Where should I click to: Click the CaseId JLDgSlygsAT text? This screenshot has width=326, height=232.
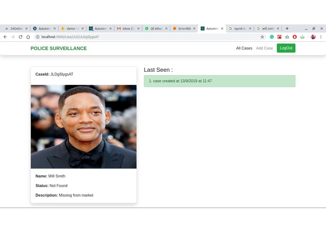pyautogui.click(x=54, y=74)
